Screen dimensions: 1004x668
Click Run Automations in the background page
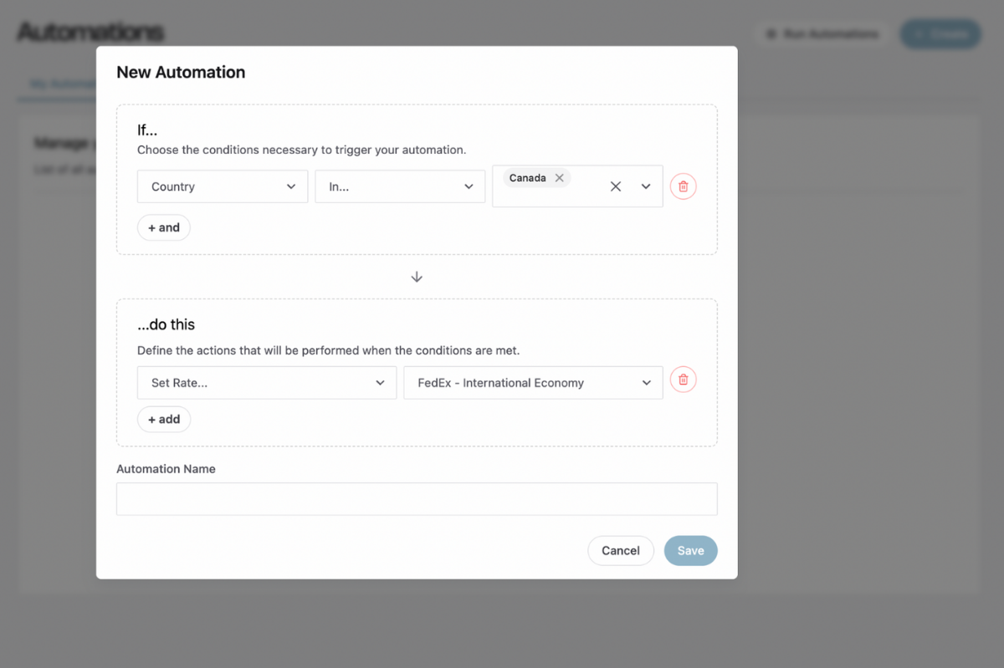[x=822, y=33]
